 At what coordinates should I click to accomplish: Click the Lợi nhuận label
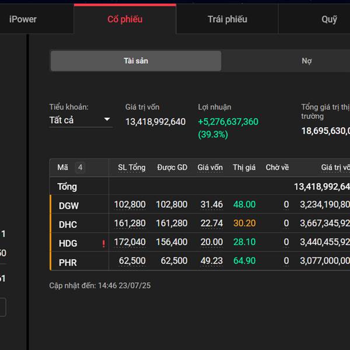point(215,107)
